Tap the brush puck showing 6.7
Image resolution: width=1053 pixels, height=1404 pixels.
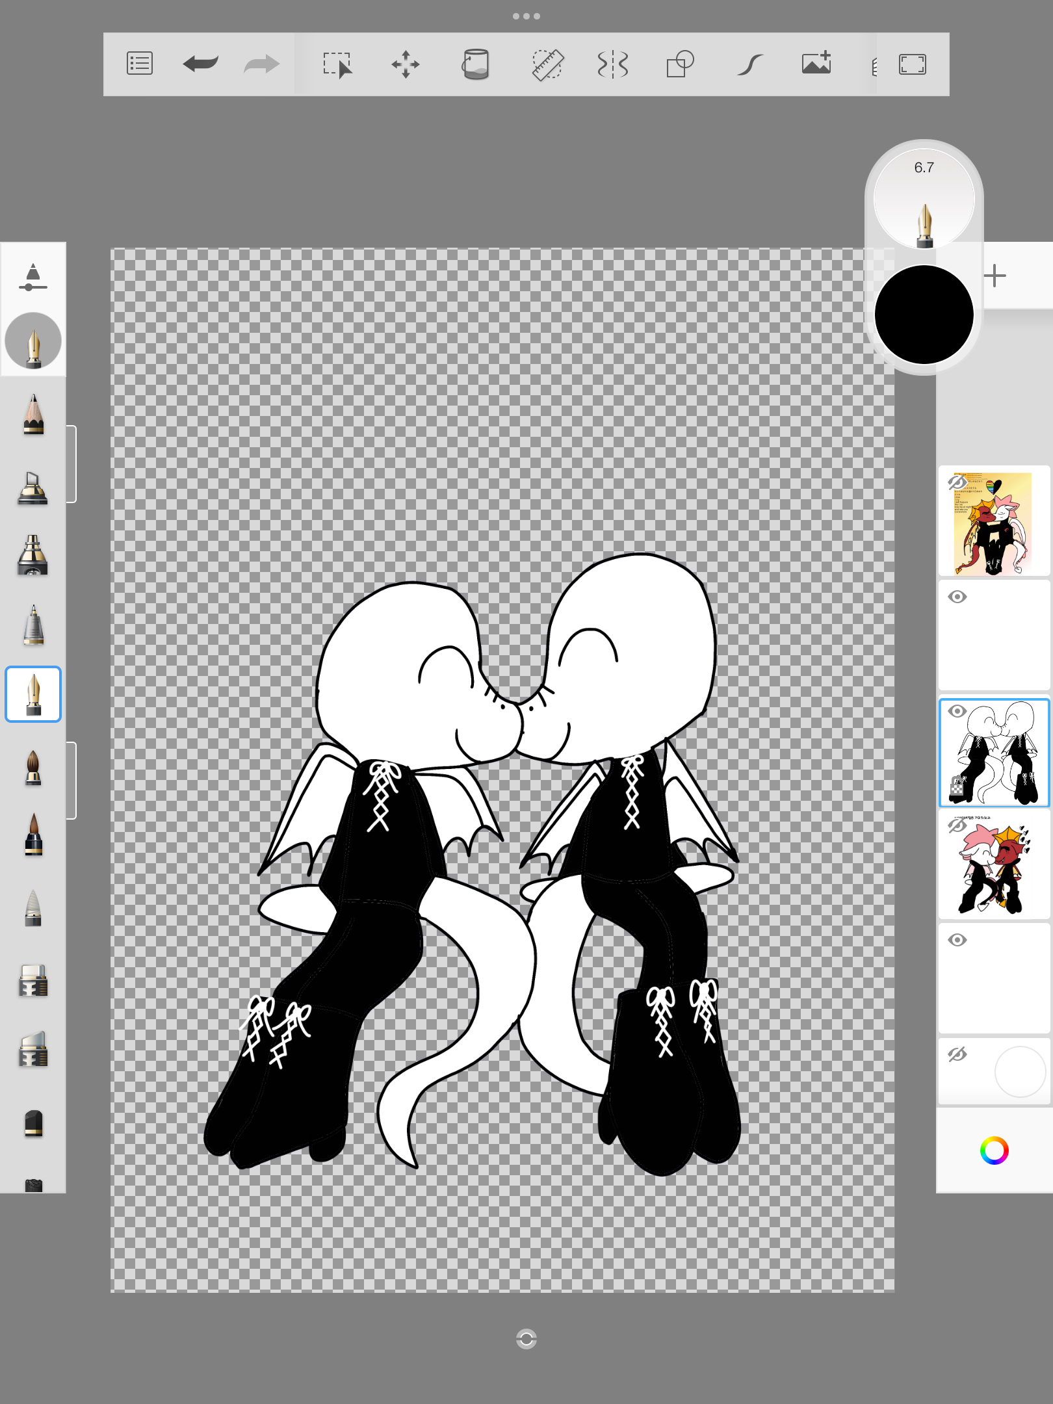point(924,199)
